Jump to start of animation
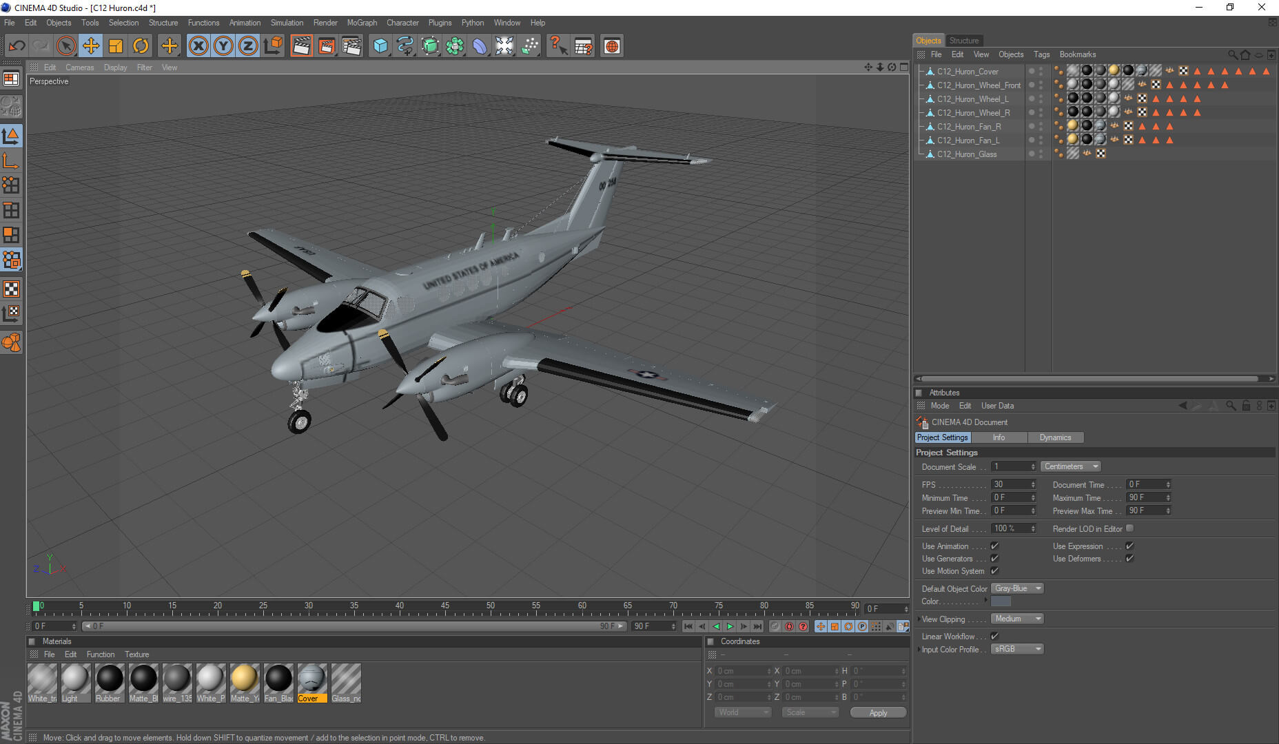 pyautogui.click(x=688, y=626)
